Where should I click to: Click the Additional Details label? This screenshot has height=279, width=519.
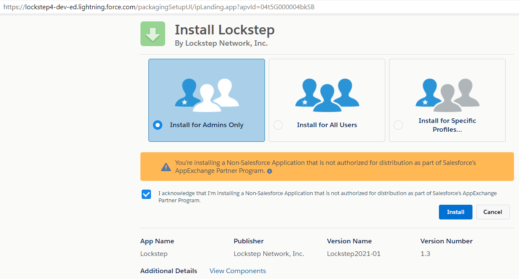(x=169, y=271)
